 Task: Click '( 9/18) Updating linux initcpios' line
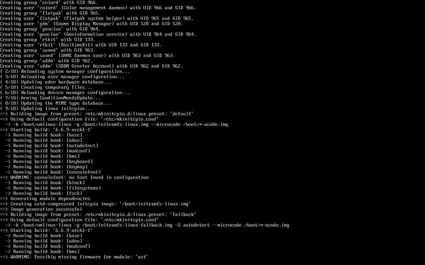(46, 108)
